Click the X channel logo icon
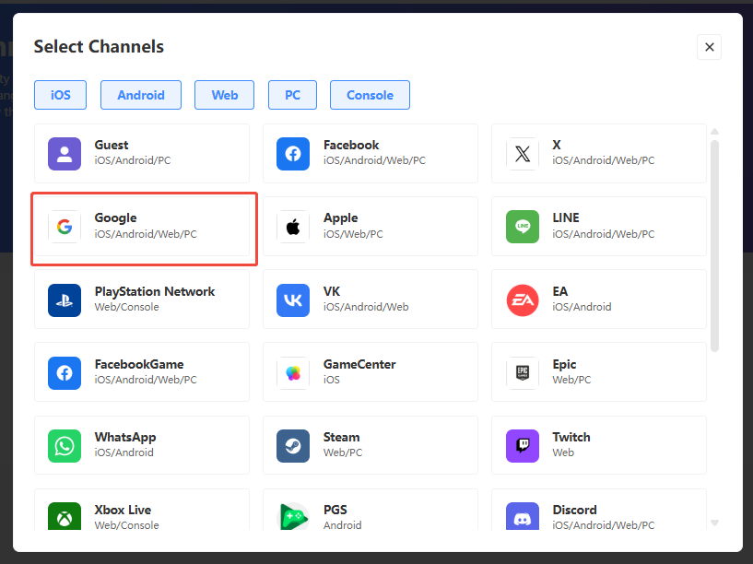 (x=523, y=154)
